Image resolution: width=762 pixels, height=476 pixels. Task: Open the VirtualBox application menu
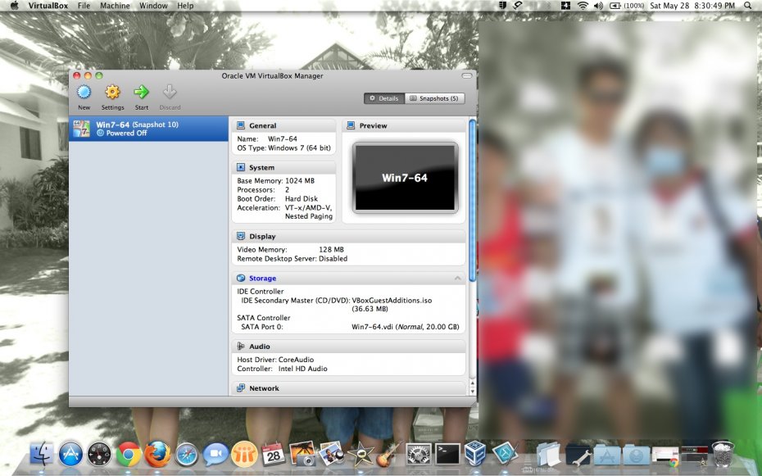pos(48,6)
